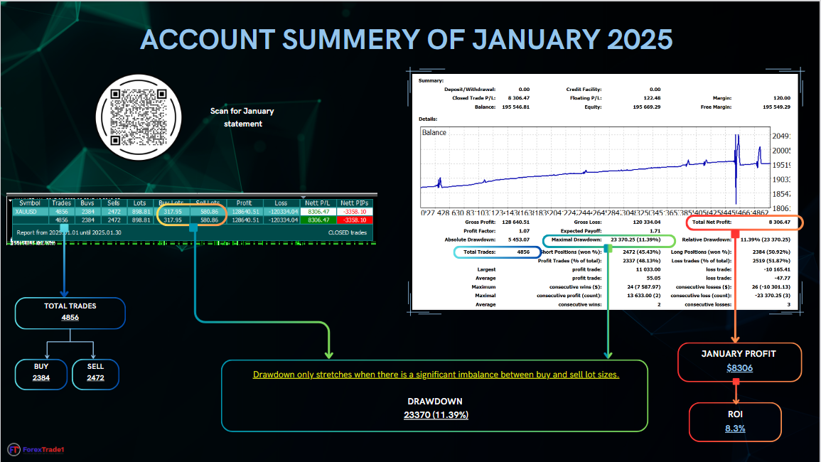Image resolution: width=821 pixels, height=462 pixels.
Task: Click the underlined 8.3% ROI value
Action: click(x=735, y=428)
